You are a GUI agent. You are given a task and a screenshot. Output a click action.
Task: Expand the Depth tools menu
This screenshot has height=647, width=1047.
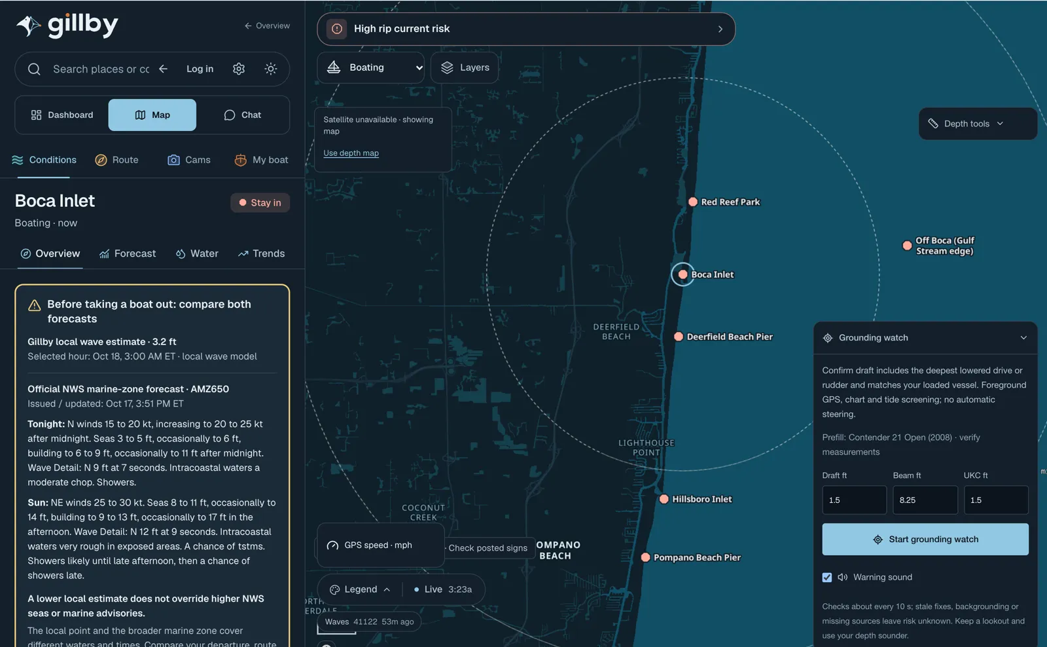pyautogui.click(x=978, y=124)
